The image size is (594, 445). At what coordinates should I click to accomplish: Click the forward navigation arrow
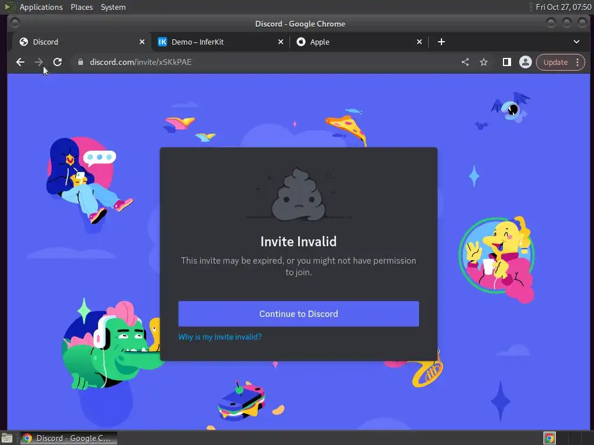(x=39, y=62)
